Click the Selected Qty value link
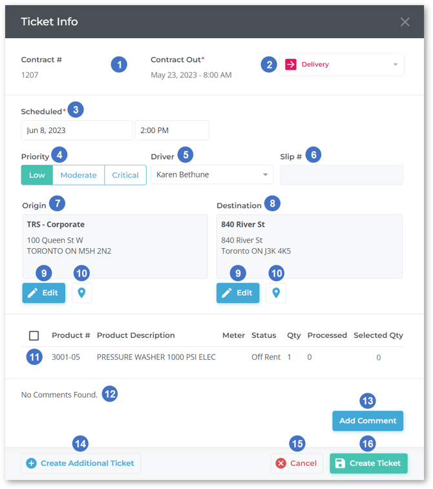Viewport: 433px width, 489px height. coord(378,357)
